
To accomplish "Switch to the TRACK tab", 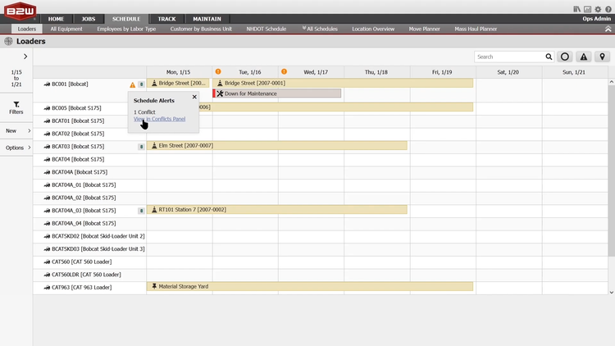I will [166, 18].
